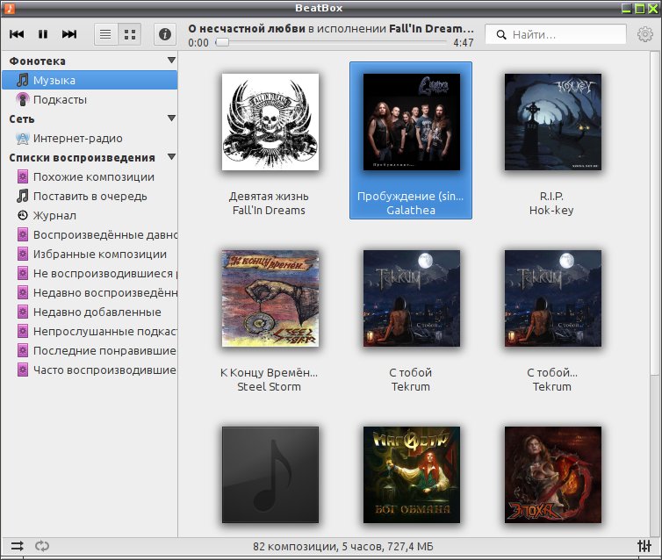The width and height of the screenshot is (662, 560).
Task: Collapse the Сеть section
Action: 171,118
